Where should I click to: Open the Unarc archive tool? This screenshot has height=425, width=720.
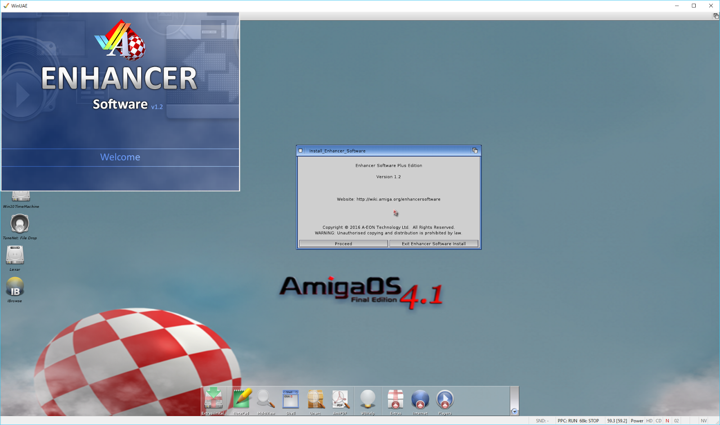pyautogui.click(x=315, y=400)
